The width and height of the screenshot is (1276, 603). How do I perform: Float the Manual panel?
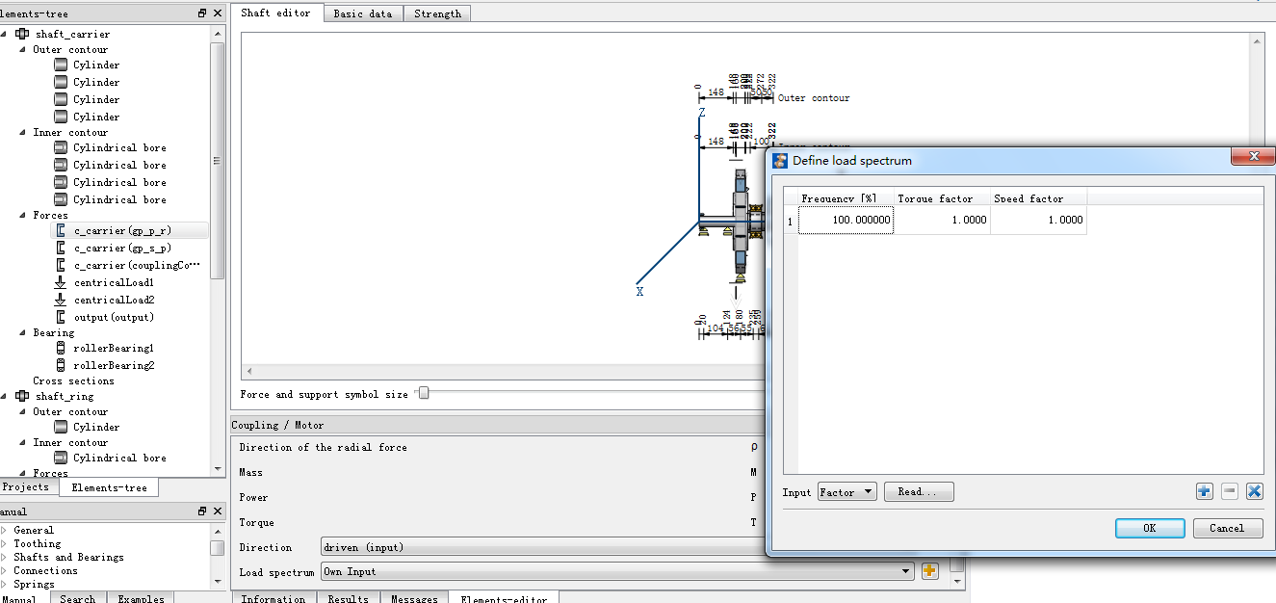coord(201,511)
